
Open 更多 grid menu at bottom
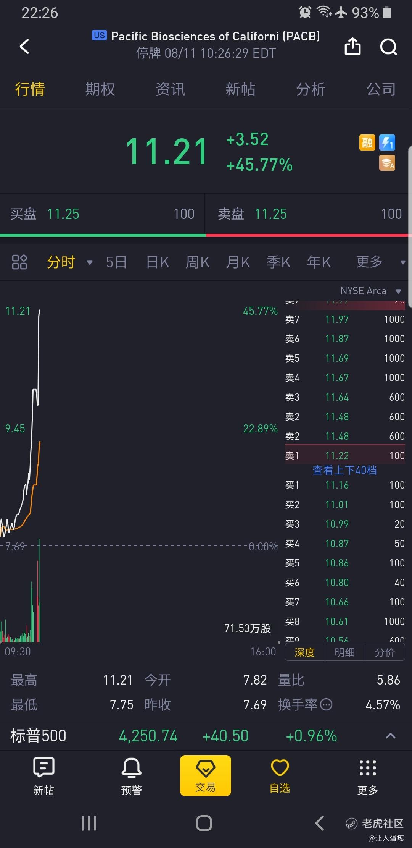(x=368, y=777)
